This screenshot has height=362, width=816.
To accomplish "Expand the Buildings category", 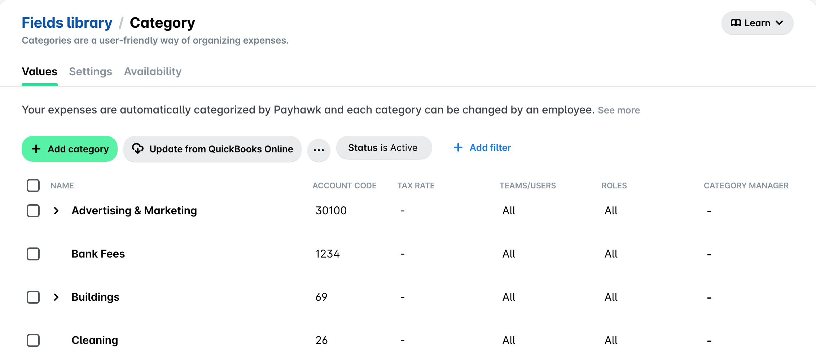I will pos(56,297).
